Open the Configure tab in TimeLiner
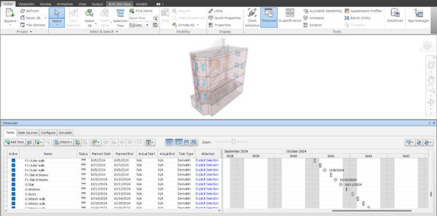The height and width of the screenshot is (216, 437). [48, 133]
